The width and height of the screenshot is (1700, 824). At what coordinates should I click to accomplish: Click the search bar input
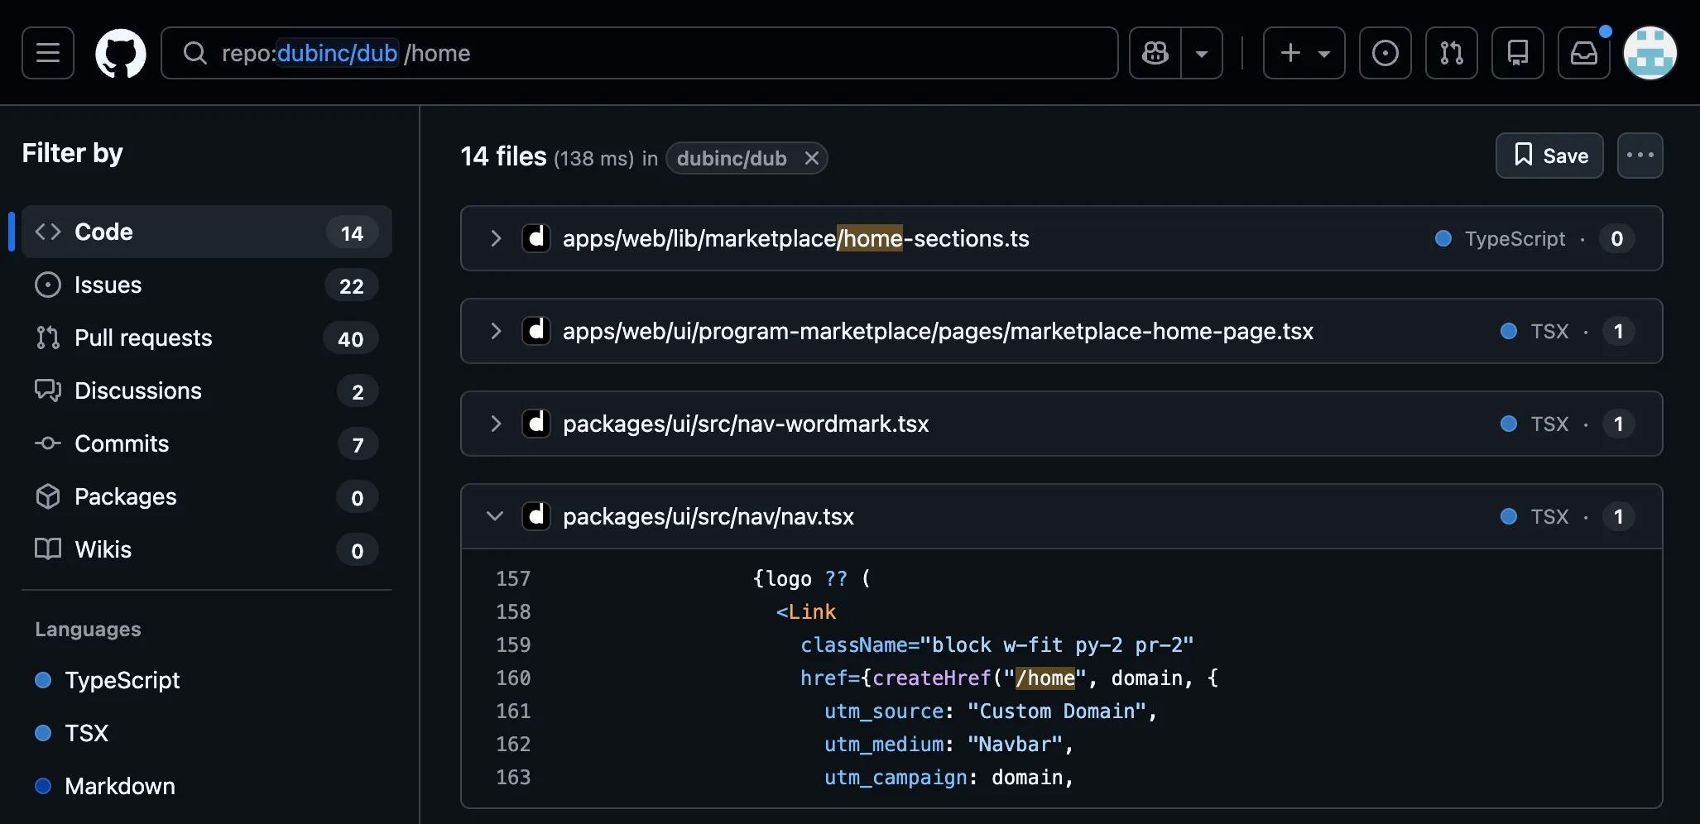point(640,53)
